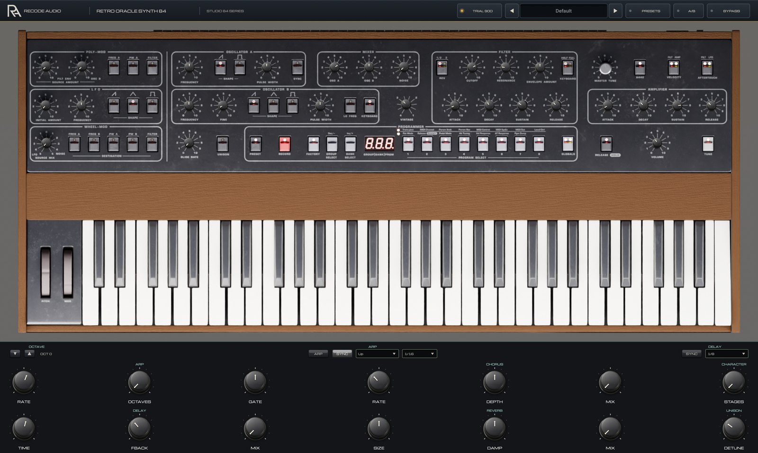Click the unison Detune knob

coord(733,428)
